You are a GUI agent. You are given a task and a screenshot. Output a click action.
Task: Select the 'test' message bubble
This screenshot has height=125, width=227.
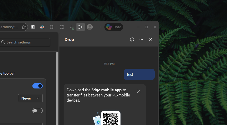(139, 74)
